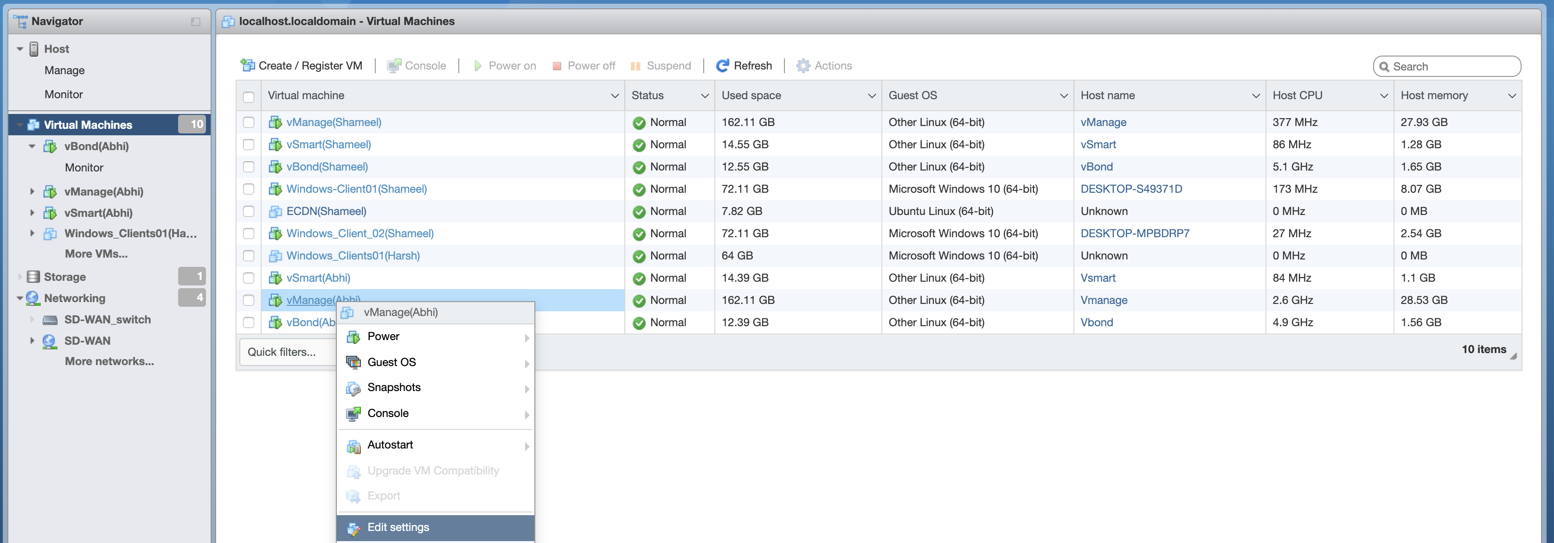Refresh the virtual machine list

[x=722, y=65]
